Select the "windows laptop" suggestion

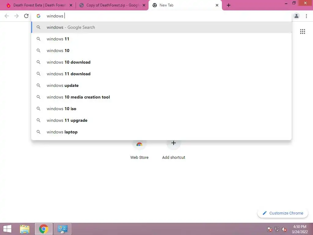click(x=161, y=132)
